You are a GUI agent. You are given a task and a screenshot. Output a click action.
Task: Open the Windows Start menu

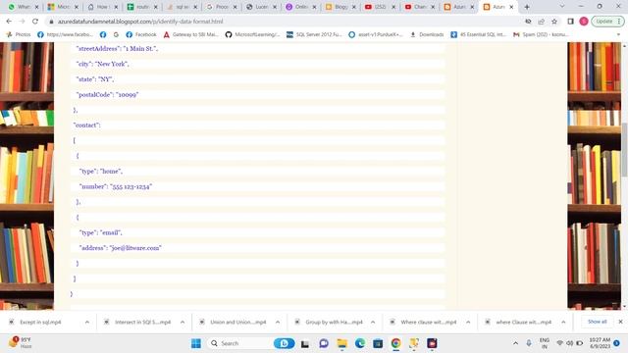pos(196,343)
